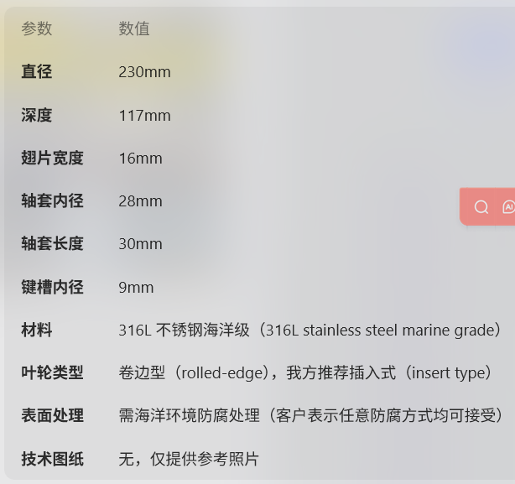Click the 无，仅提供参考照片 value text
This screenshot has width=515, height=484.
[x=189, y=459]
